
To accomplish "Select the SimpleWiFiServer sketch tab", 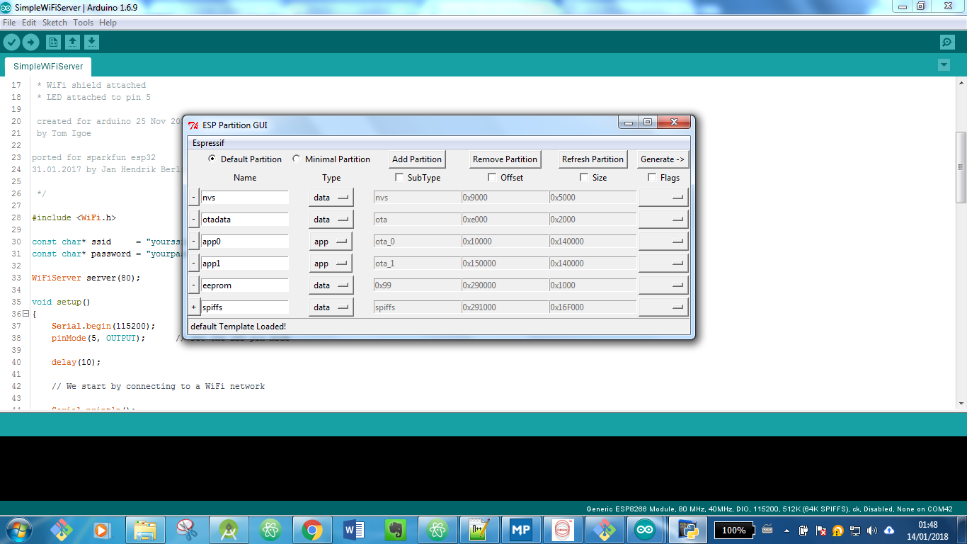I will click(x=48, y=66).
